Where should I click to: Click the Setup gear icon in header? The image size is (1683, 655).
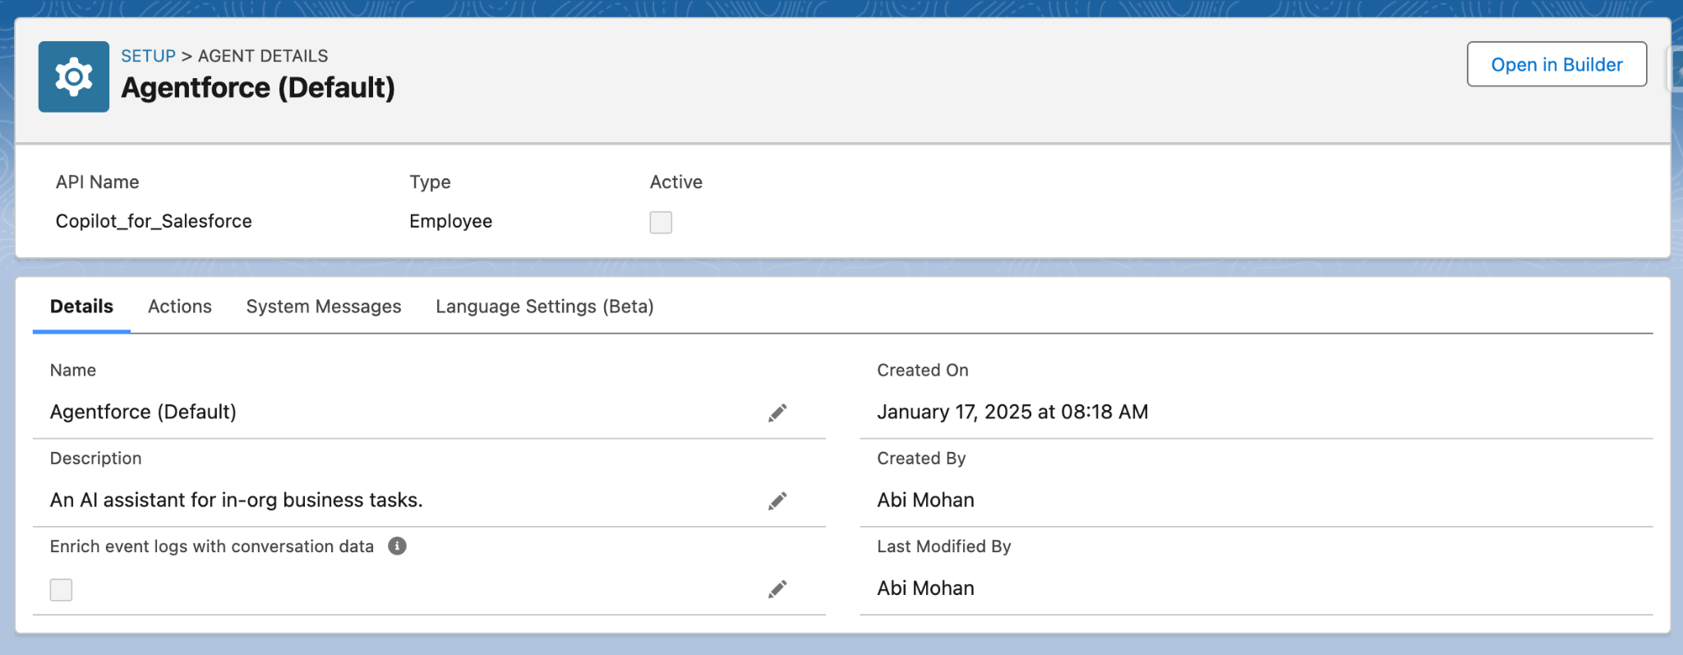(x=74, y=76)
